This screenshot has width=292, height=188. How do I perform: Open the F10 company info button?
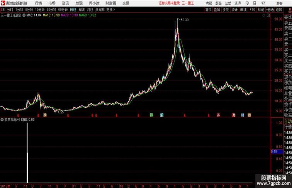(252, 10)
